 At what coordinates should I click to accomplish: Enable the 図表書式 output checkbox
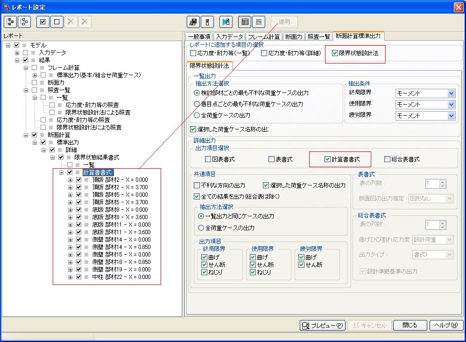208,159
